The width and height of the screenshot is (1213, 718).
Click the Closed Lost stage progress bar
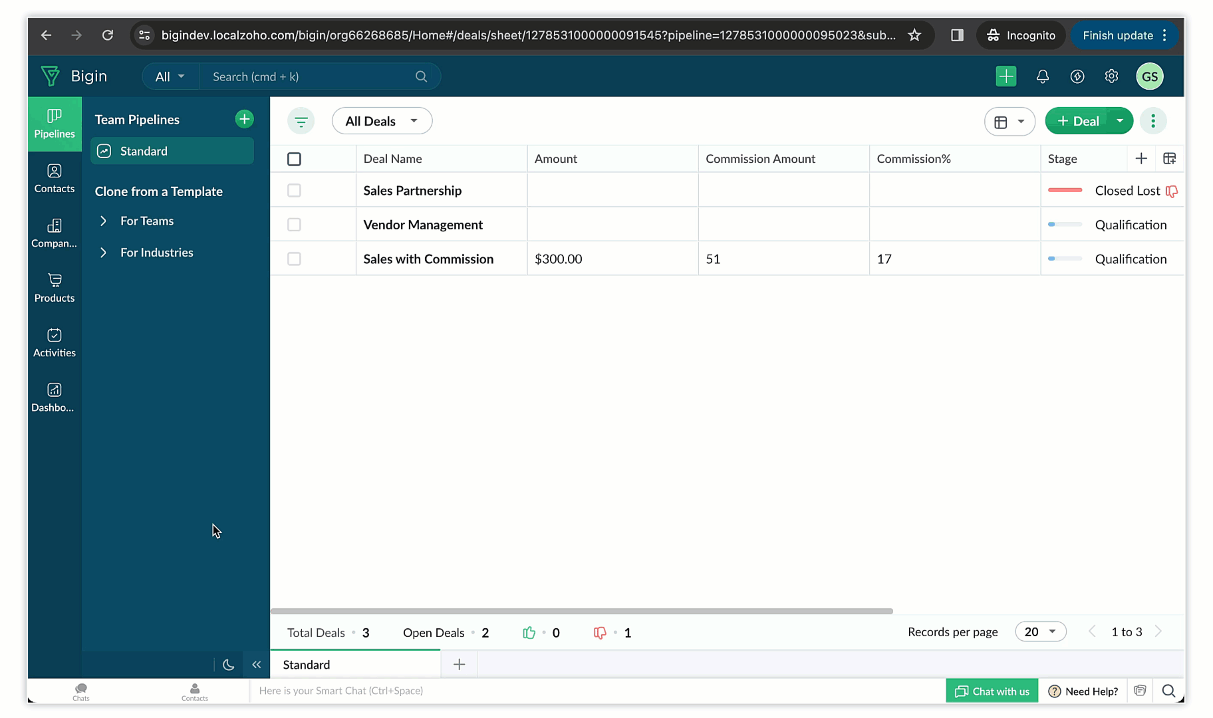(x=1065, y=191)
